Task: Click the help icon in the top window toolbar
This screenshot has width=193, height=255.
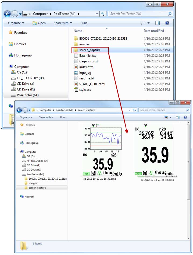Action: click(167, 23)
